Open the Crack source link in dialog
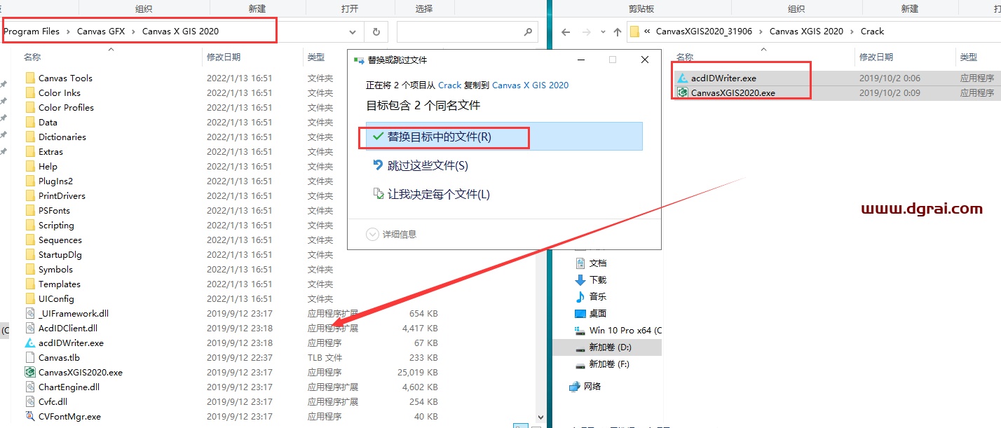This screenshot has height=428, width=1001. tap(450, 85)
